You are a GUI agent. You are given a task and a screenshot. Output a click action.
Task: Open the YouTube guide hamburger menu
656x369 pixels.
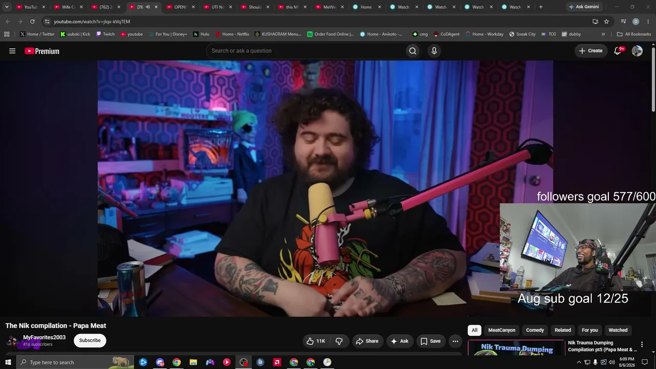click(12, 51)
